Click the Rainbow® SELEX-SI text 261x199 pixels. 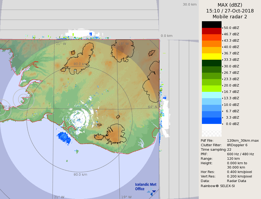pos(218,186)
